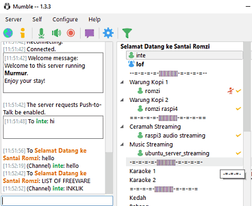Click raspi3 audio streaming's checkmark icon
The image size is (252, 206).
[239, 135]
